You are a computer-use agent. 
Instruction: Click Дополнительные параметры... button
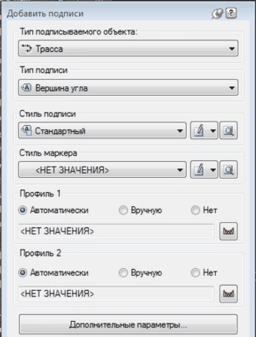[128, 324]
